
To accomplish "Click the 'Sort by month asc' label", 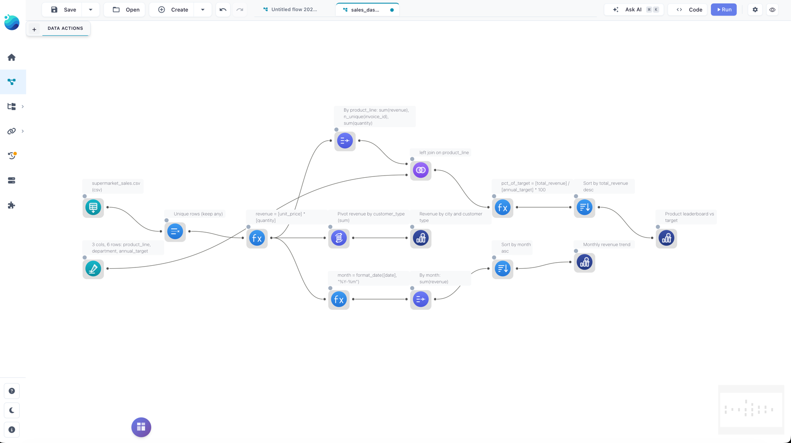I will [516, 248].
